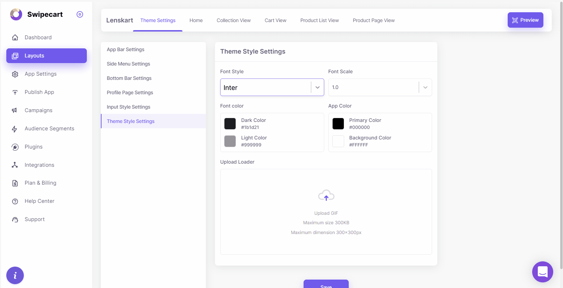Viewport: 563px width, 288px height.
Task: Pick the Primary Color swatch
Action: click(x=338, y=124)
